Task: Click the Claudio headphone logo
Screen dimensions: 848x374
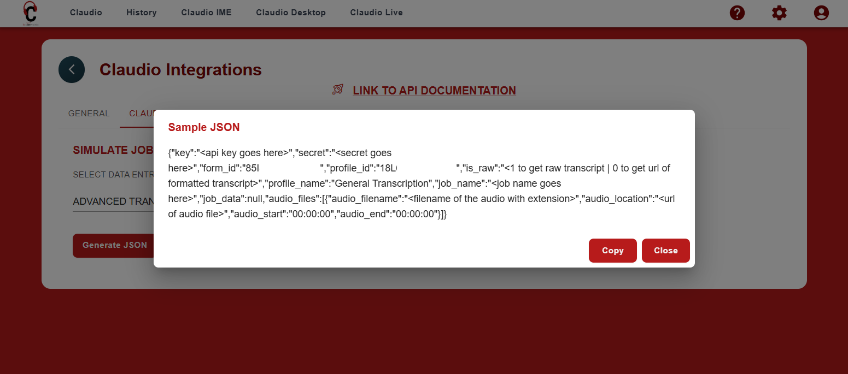Action: point(30,13)
